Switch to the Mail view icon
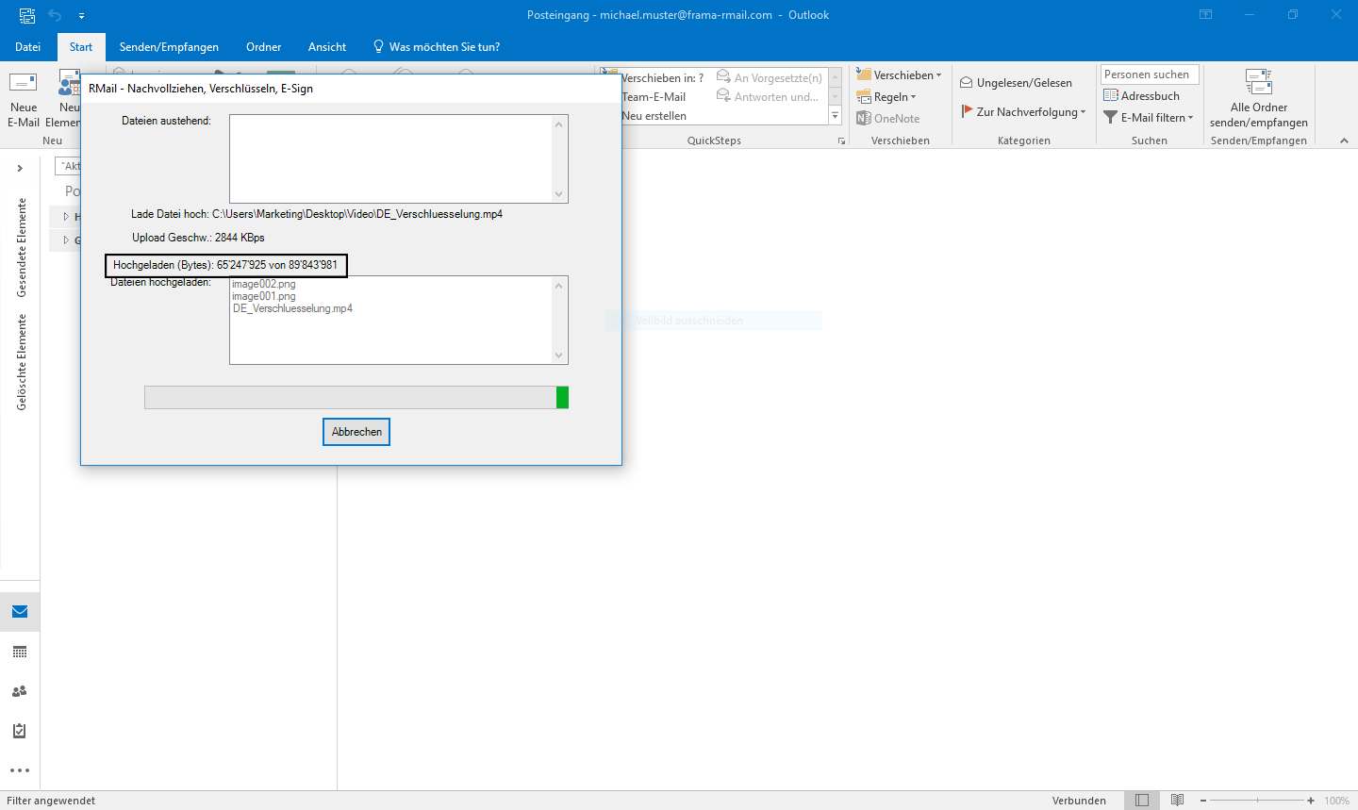The image size is (1358, 810). (x=20, y=612)
